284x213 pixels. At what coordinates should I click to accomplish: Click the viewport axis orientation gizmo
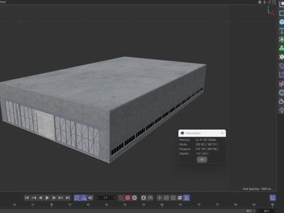(x=270, y=11)
